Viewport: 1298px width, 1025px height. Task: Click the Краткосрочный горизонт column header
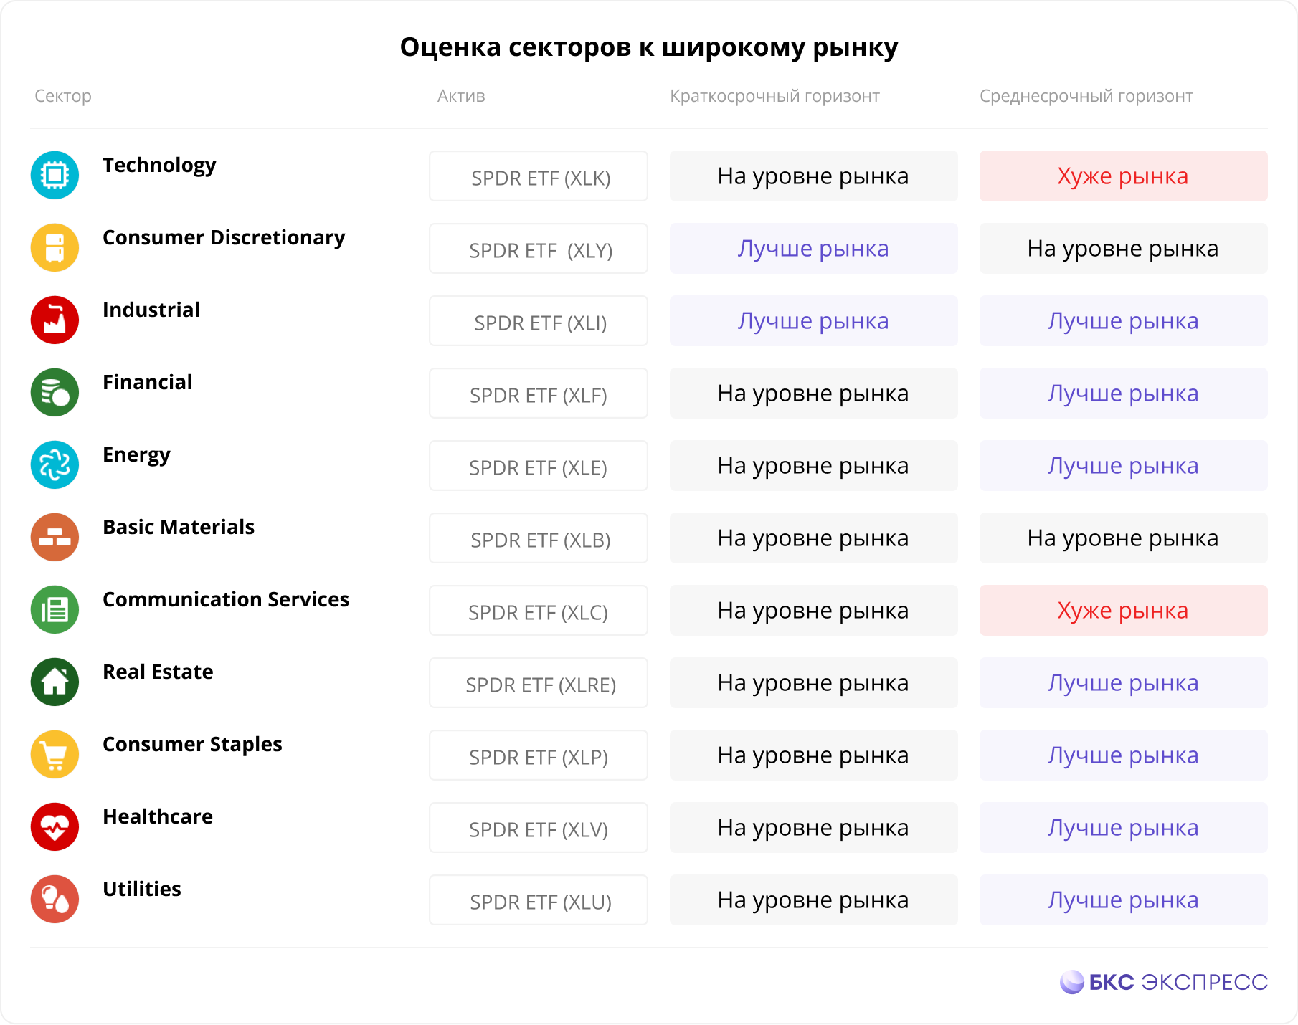[774, 96]
